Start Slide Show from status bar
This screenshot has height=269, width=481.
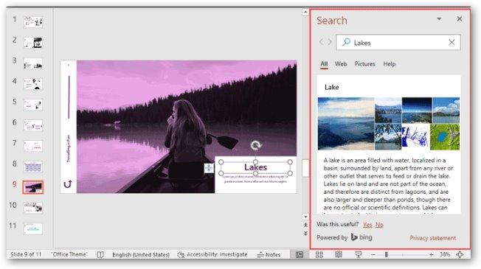[x=358, y=254]
